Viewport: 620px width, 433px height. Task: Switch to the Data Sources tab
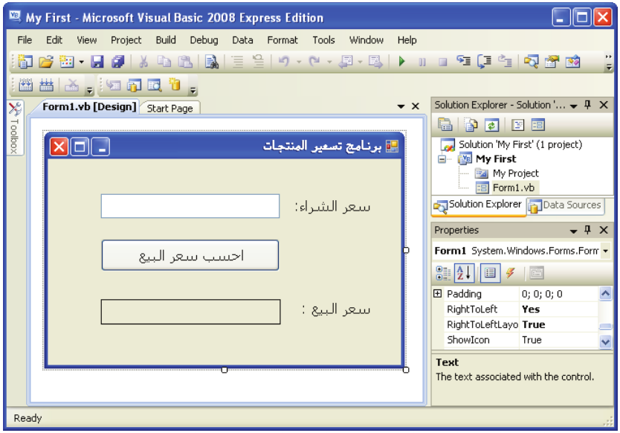566,205
